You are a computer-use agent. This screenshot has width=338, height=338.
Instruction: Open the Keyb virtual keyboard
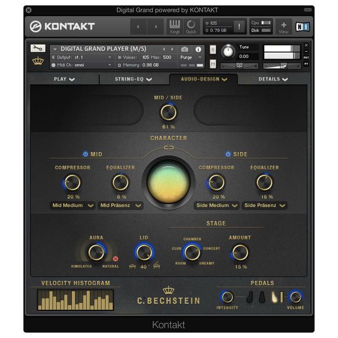point(175,26)
